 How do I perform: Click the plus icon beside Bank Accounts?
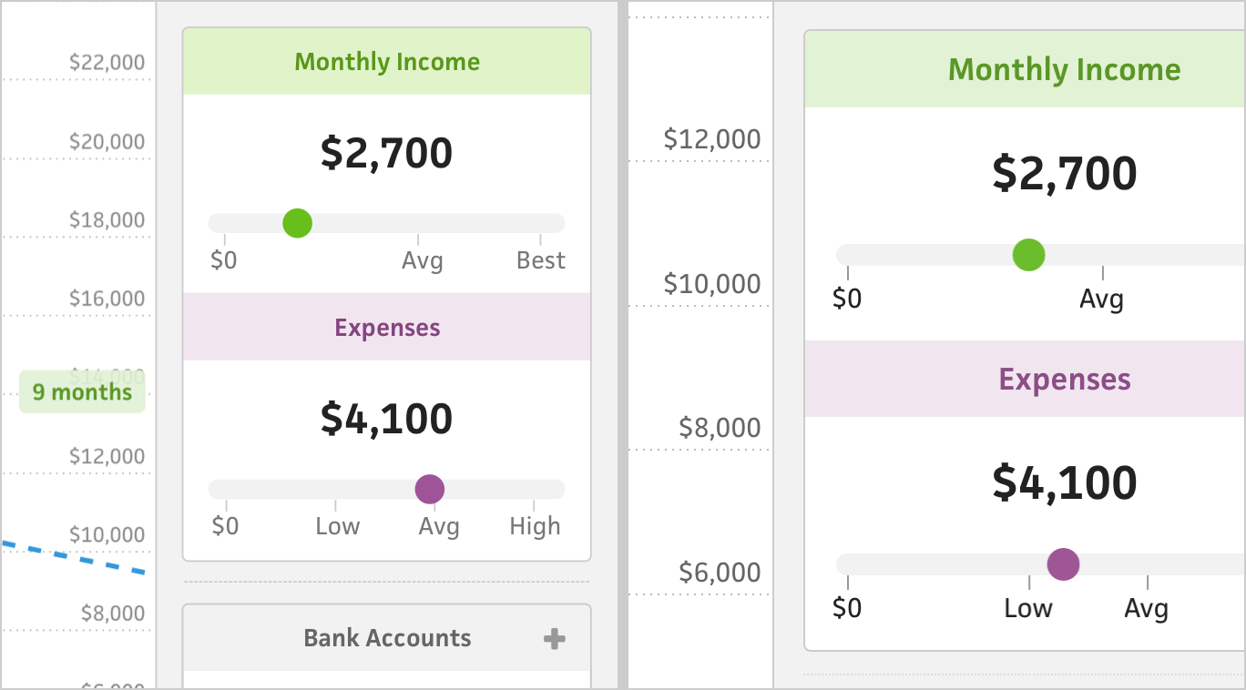(x=554, y=639)
